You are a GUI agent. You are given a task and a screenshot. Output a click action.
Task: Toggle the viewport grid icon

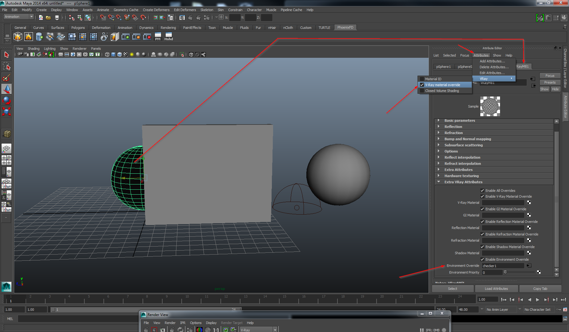(61, 54)
